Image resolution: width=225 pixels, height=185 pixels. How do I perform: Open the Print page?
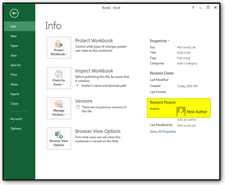[19, 75]
